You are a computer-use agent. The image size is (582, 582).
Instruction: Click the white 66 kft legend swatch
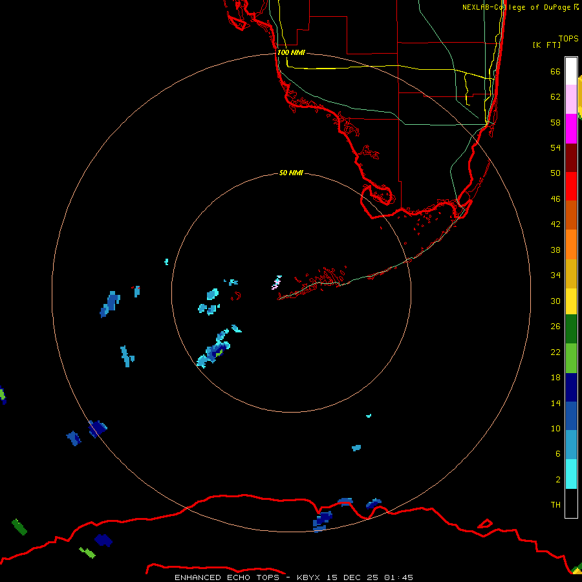pos(571,71)
